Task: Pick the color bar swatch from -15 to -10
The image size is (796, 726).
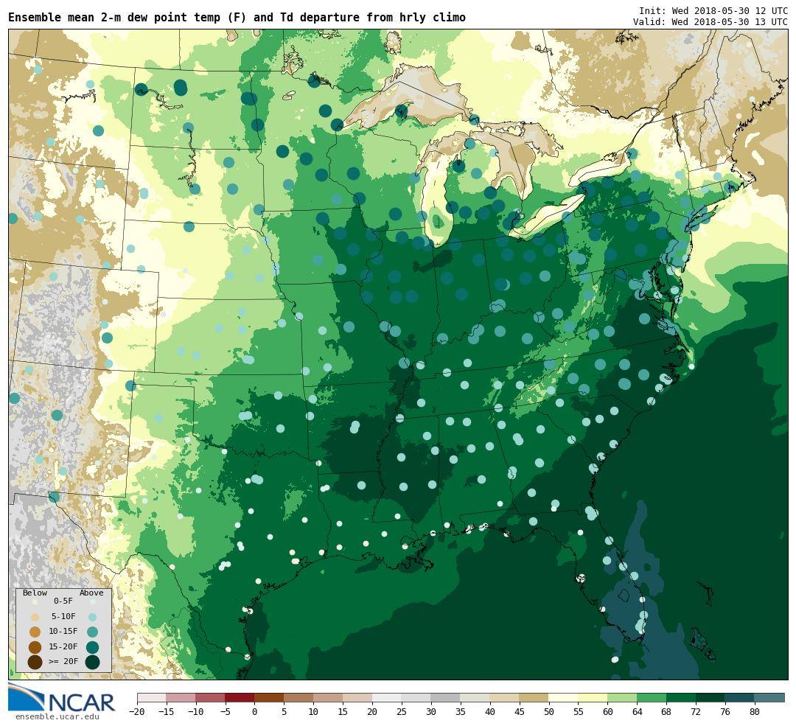Action: [181, 697]
